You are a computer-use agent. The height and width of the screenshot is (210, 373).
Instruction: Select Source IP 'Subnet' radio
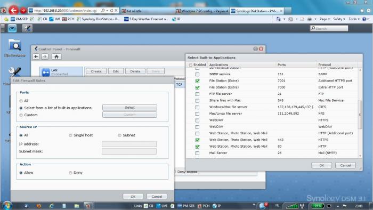pyautogui.click(x=119, y=135)
